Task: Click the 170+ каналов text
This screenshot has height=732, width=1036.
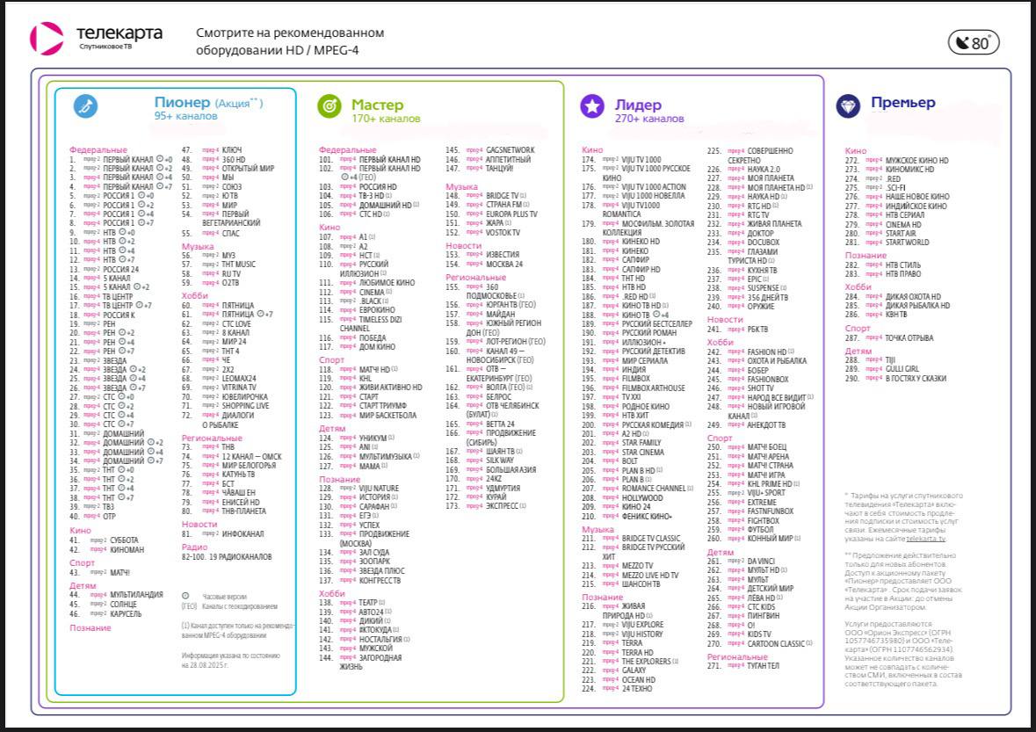Action: (386, 119)
